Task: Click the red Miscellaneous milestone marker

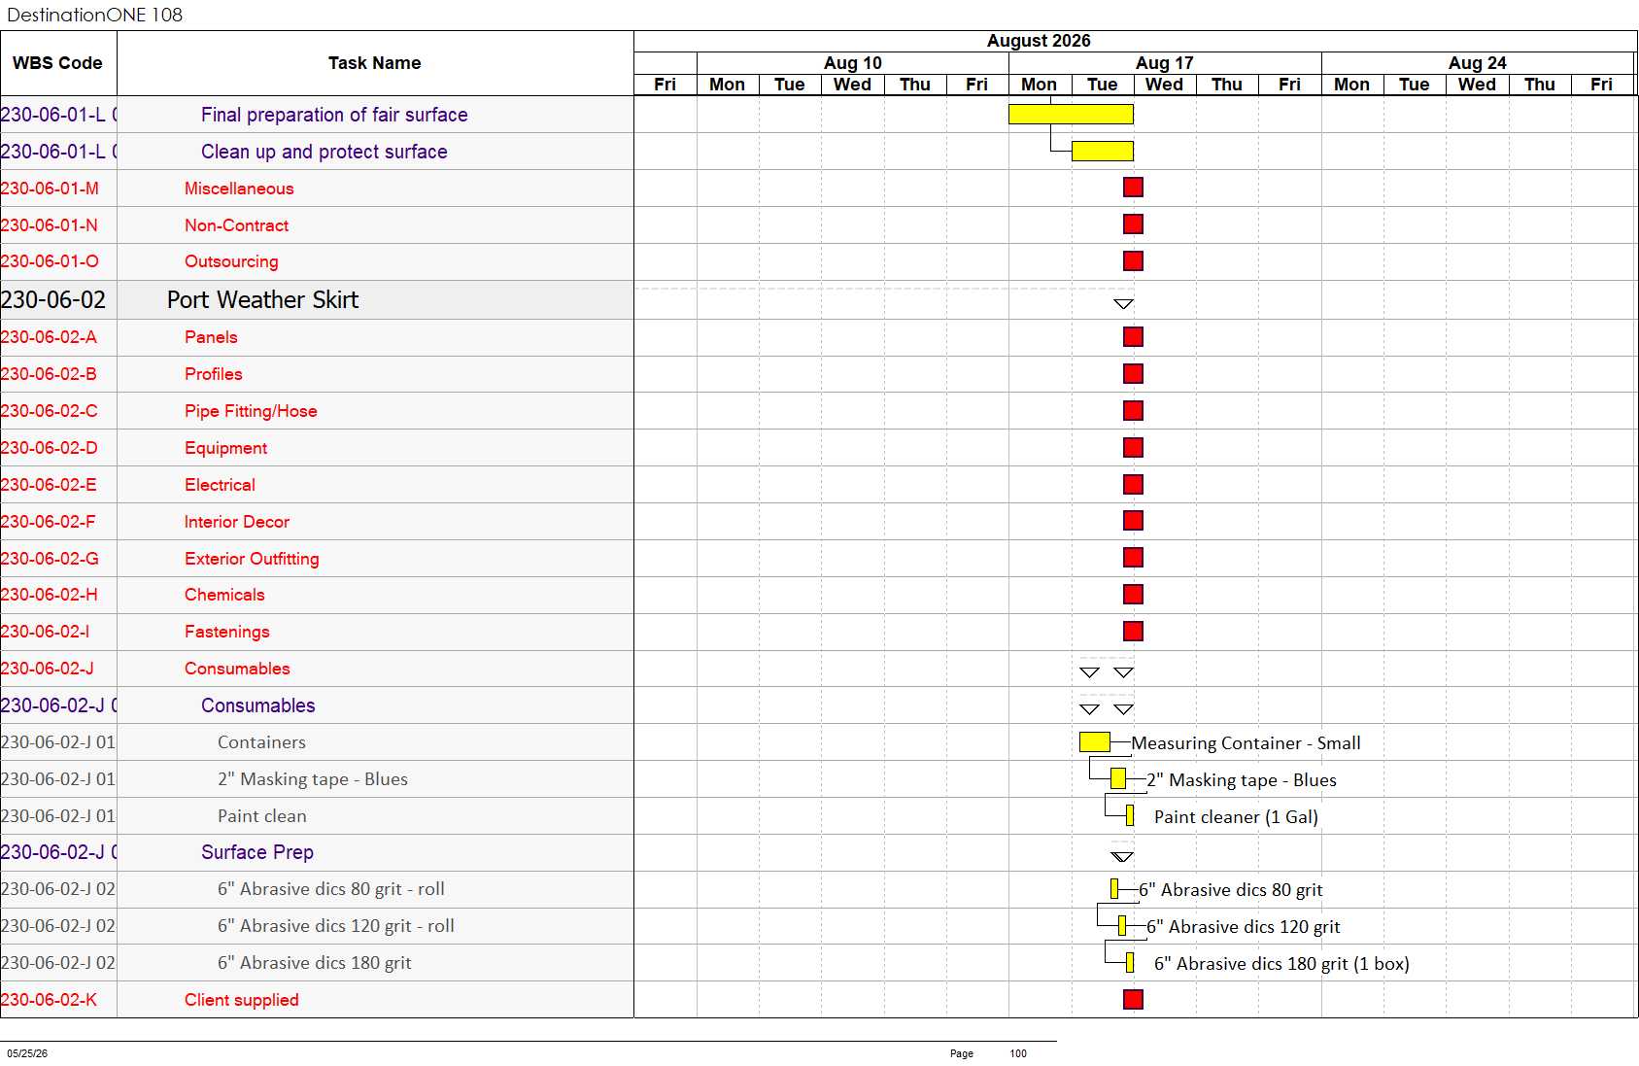Action: 1133,188
